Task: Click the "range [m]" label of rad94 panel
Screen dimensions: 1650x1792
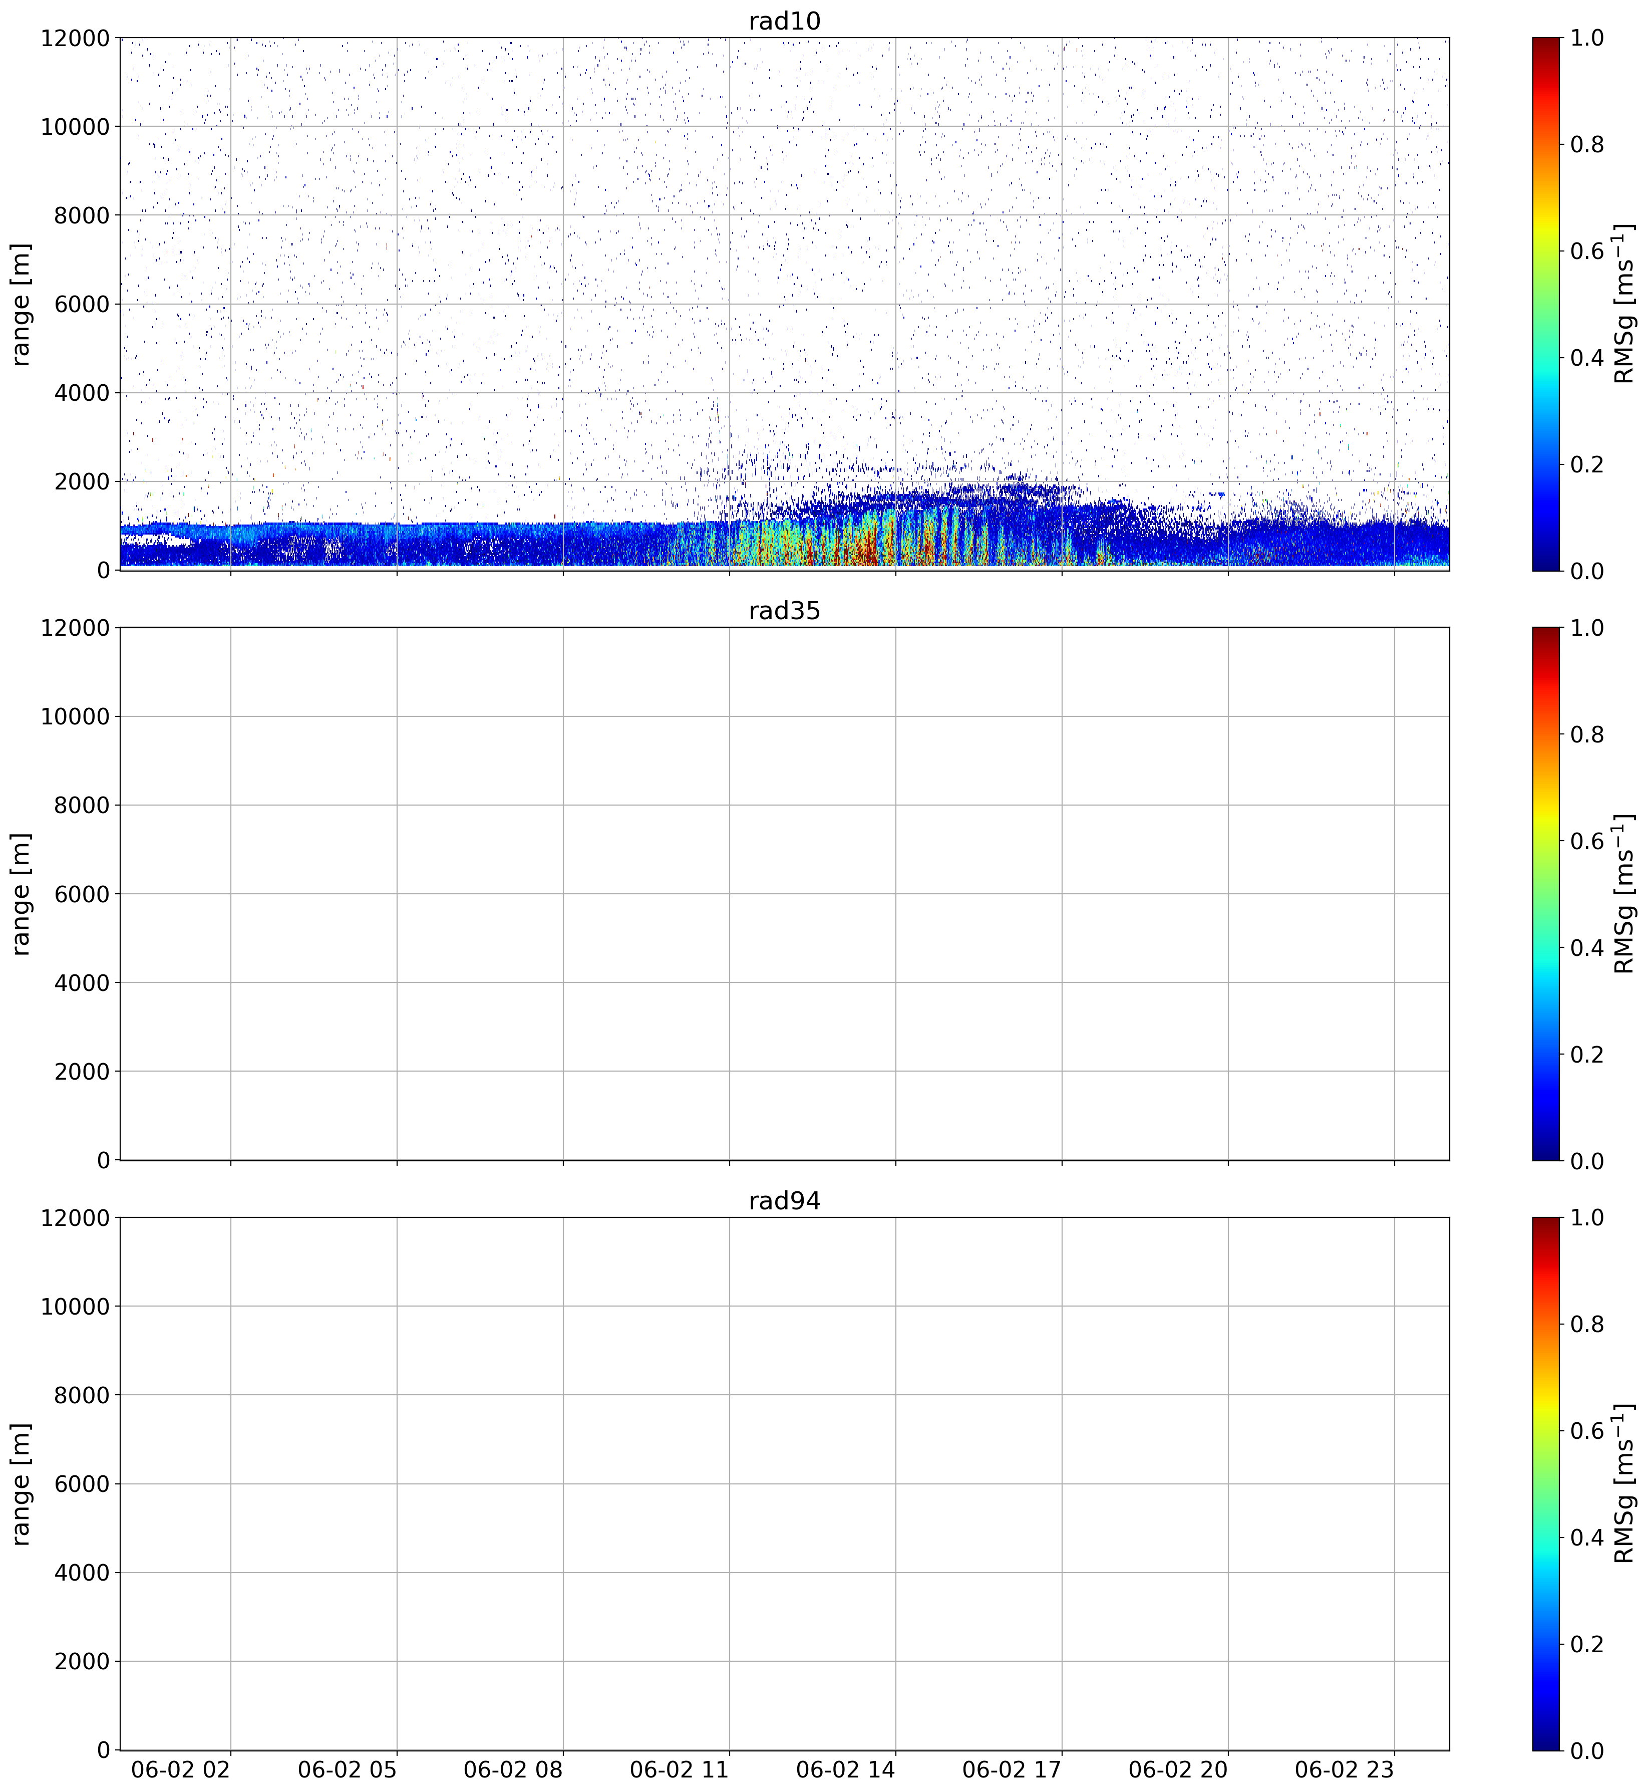Action: [x=22, y=1484]
